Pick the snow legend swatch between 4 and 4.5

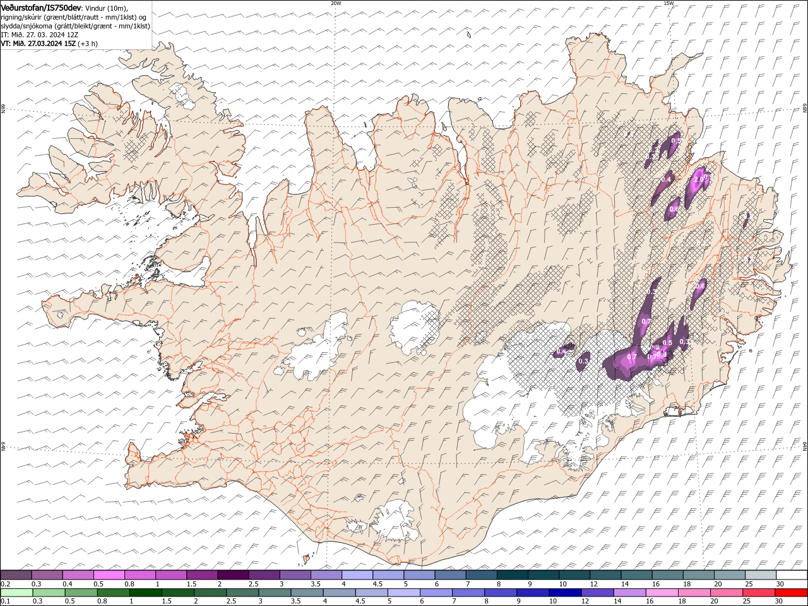coord(357,575)
